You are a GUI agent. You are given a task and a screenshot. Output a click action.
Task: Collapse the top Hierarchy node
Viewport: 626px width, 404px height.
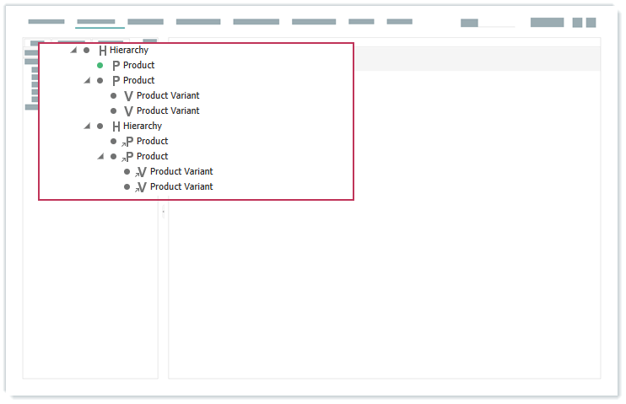click(73, 50)
